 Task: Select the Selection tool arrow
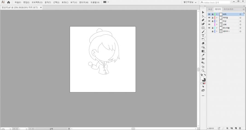[x=203, y=12]
